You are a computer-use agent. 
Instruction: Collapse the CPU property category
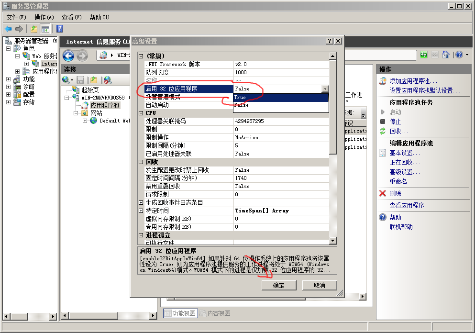[141, 113]
